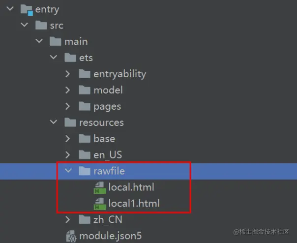The image size is (297, 243).
Task: Select the model label
Action: 108,90
